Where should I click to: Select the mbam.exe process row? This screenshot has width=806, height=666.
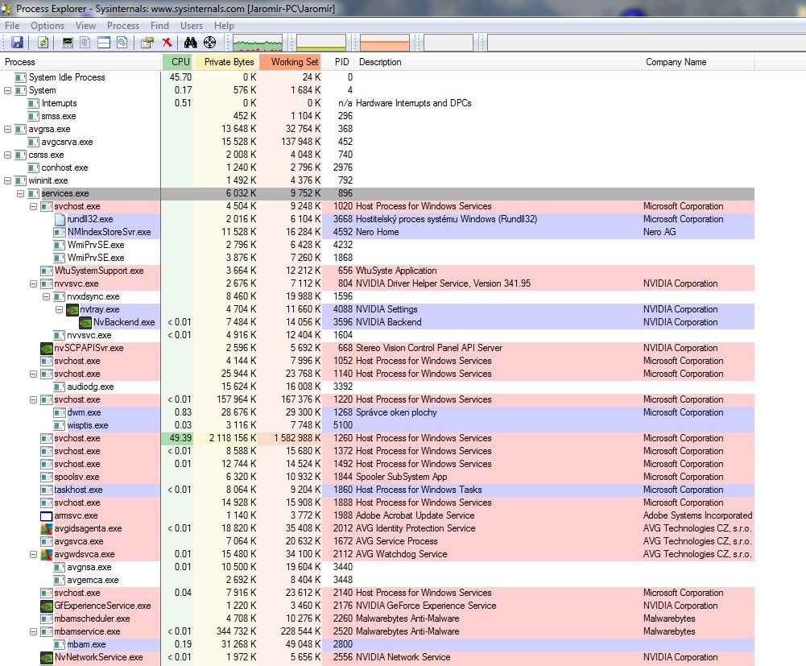pyautogui.click(x=378, y=644)
